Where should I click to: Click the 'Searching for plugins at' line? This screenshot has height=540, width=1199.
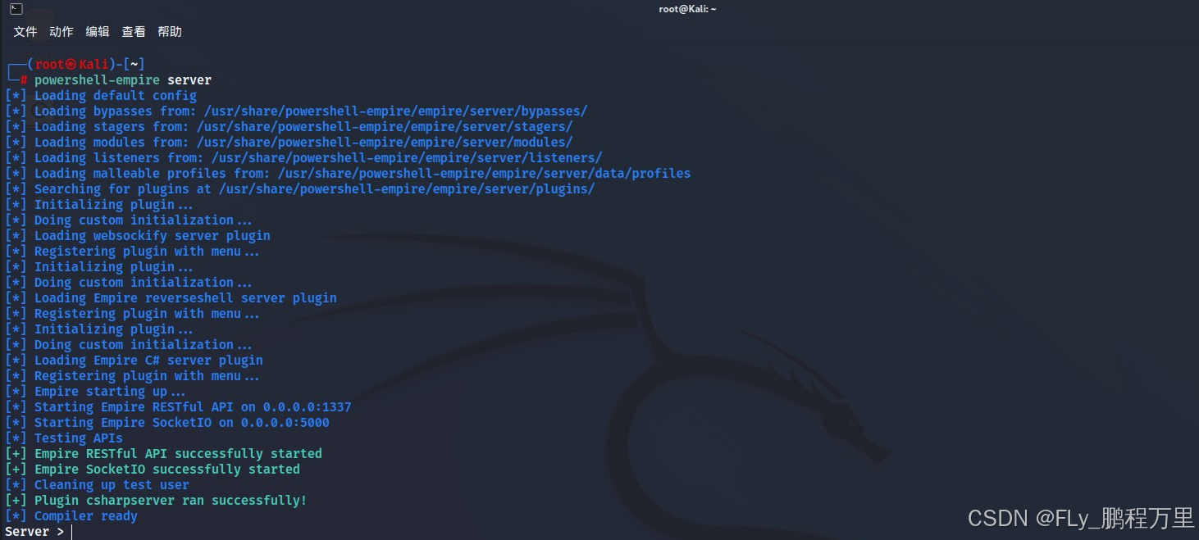[300, 189]
